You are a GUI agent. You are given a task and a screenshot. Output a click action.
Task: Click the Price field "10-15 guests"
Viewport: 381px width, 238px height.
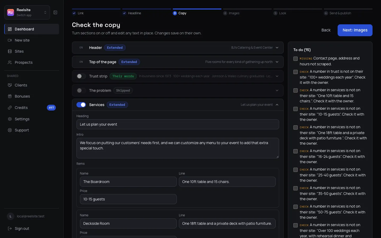point(128,199)
